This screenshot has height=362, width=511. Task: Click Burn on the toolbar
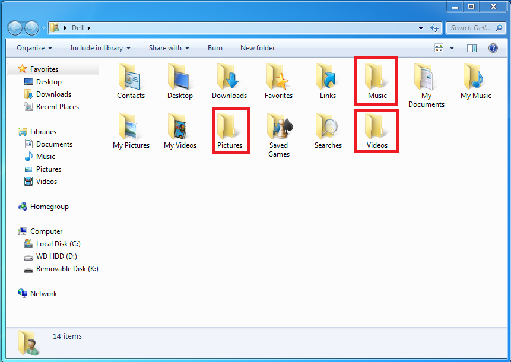pos(215,47)
